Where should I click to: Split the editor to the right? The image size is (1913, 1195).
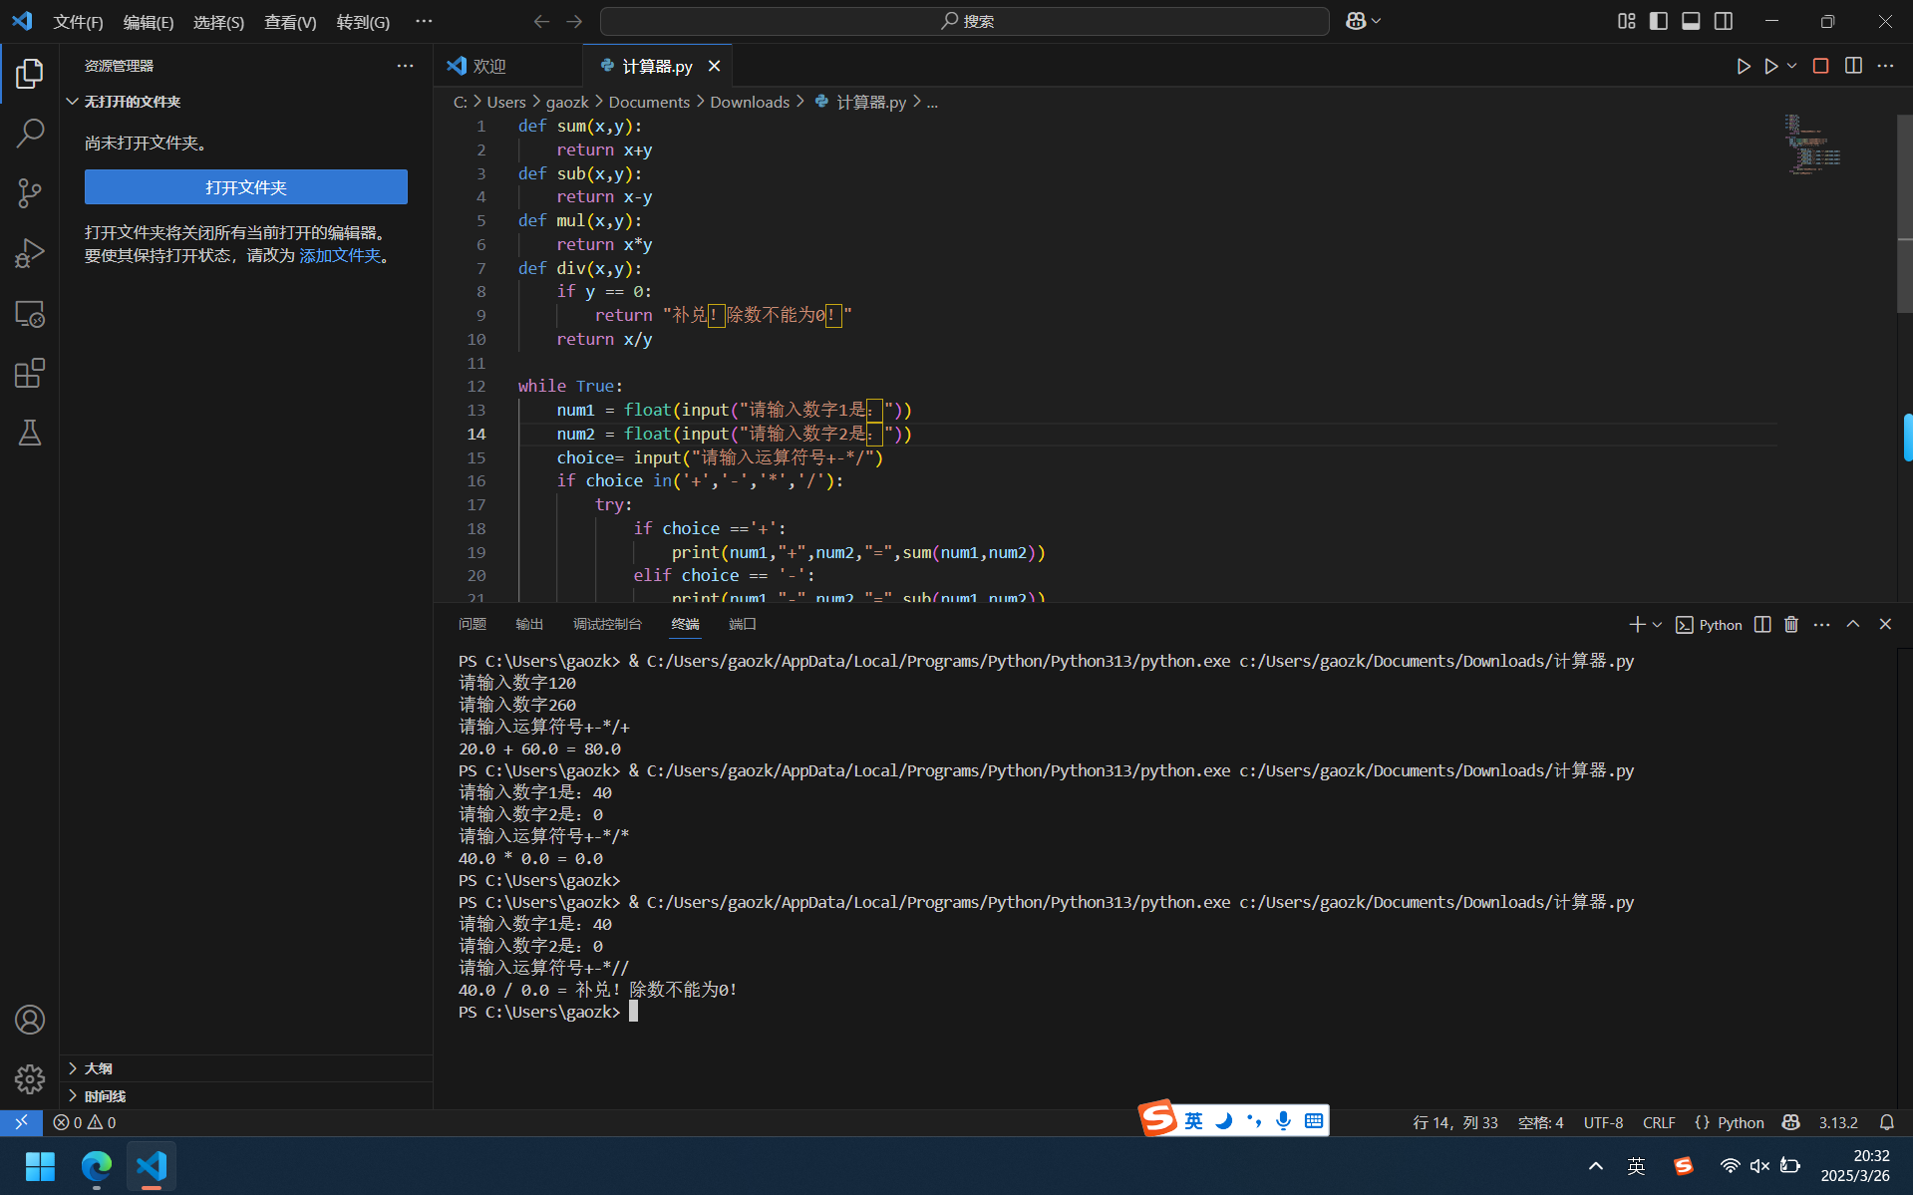(1853, 66)
